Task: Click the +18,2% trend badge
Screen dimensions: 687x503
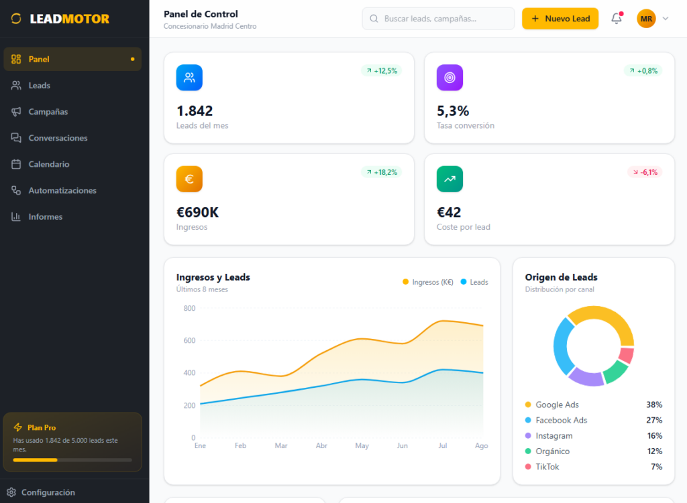Action: 382,172
